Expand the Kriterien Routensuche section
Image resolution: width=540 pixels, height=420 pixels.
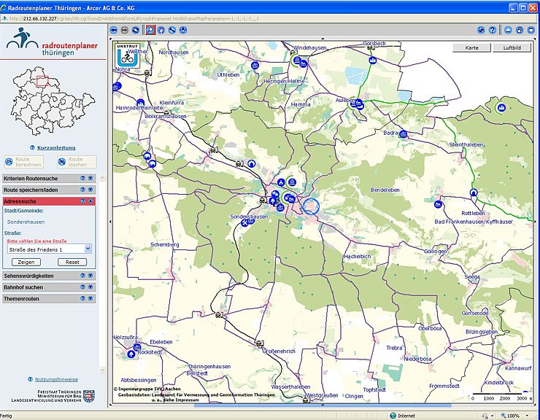tap(90, 179)
